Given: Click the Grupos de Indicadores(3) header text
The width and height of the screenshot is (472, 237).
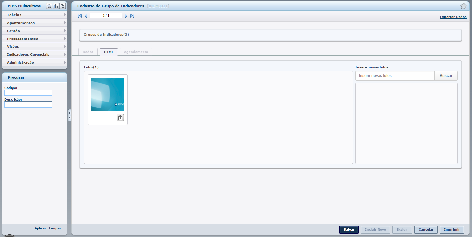Looking at the screenshot, I should point(106,34).
